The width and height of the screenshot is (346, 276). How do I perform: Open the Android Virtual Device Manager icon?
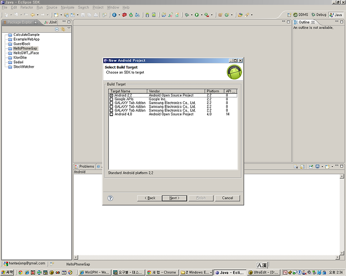click(x=154, y=15)
